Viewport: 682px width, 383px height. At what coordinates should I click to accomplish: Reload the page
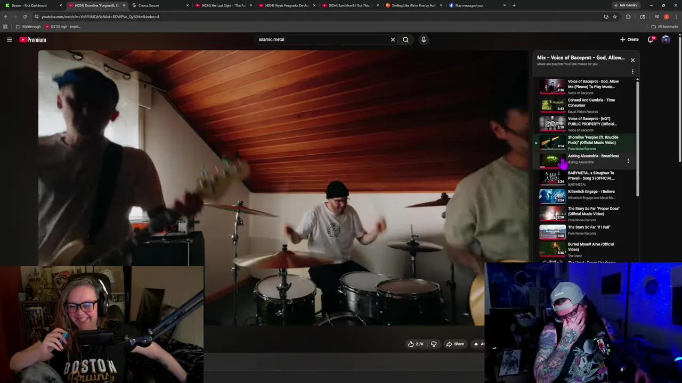pyautogui.click(x=25, y=16)
